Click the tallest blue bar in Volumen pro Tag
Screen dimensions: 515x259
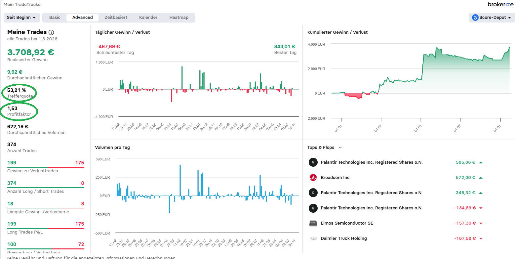point(180,180)
